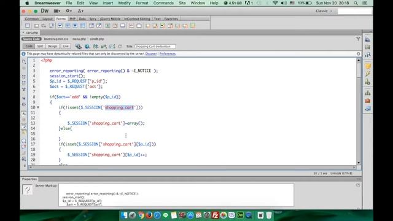
Task: Open the Commands menu
Action: tap(163, 3)
